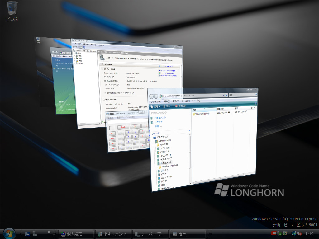The height and width of the screenshot is (239, 319).
Task: Click Administrator in the Explorer address bar
Action: pos(173,96)
